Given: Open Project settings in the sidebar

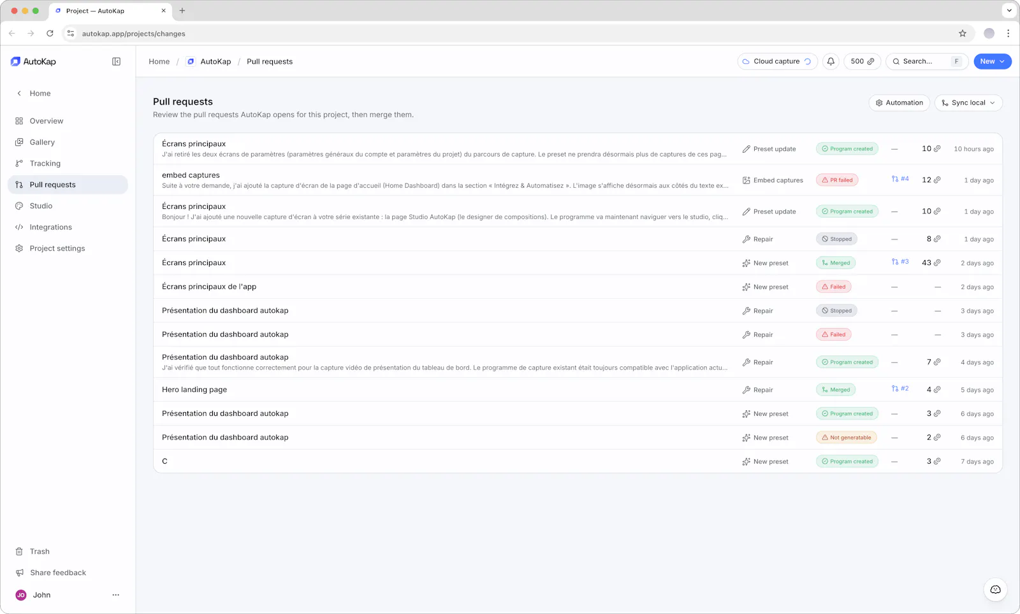Looking at the screenshot, I should coord(68,248).
